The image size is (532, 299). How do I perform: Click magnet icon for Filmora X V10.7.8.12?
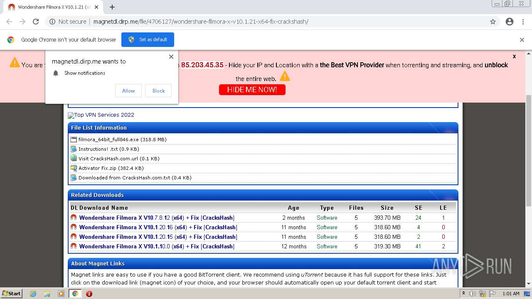point(74,217)
